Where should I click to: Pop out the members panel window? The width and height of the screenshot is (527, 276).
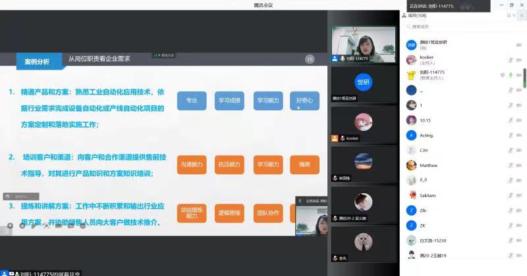point(508,15)
